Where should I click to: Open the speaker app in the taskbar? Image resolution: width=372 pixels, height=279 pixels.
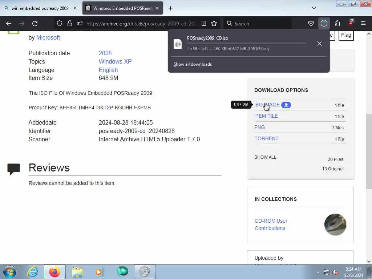pyautogui.click(x=145, y=272)
